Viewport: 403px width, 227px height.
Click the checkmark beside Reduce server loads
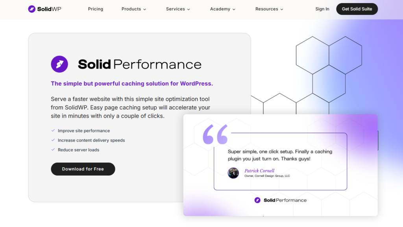click(53, 150)
